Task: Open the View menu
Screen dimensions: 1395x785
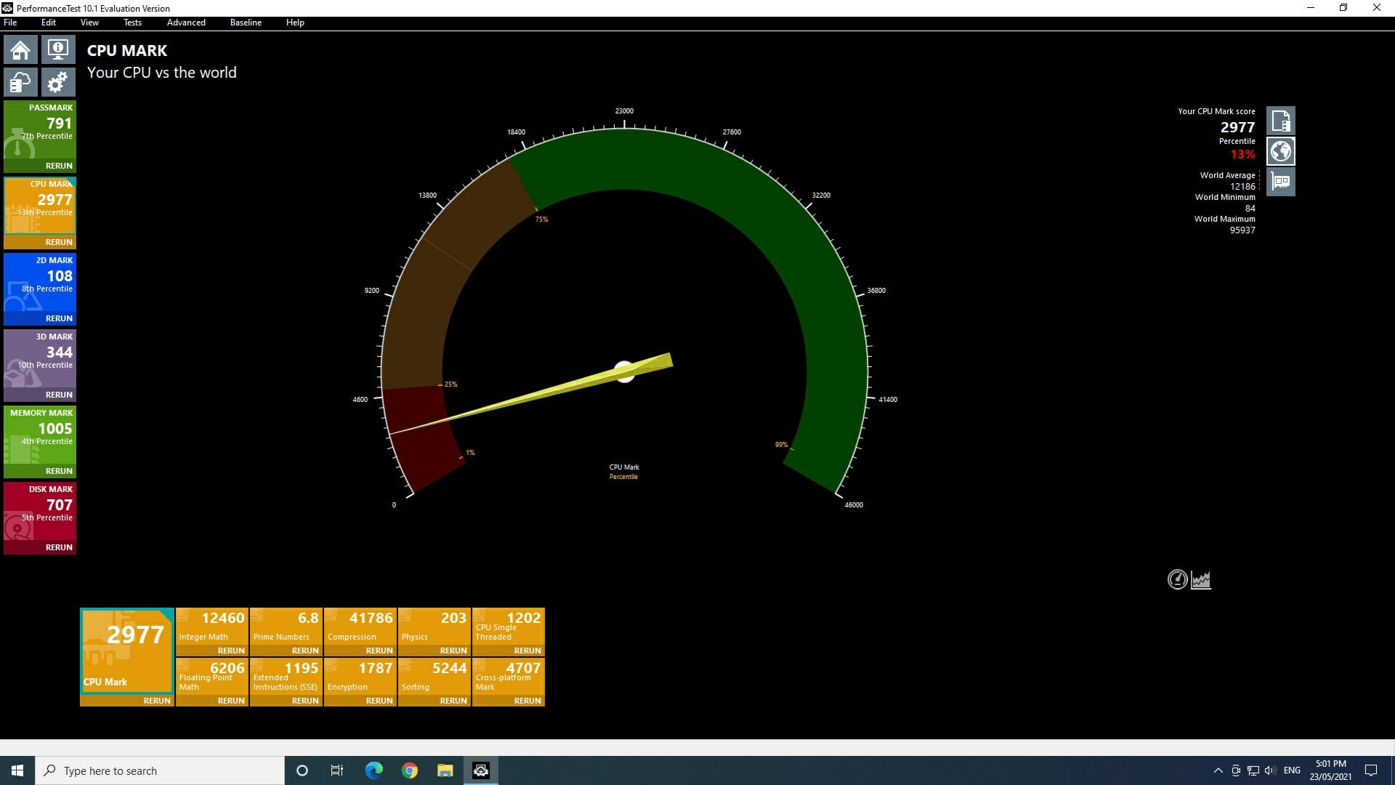Action: pos(89,23)
